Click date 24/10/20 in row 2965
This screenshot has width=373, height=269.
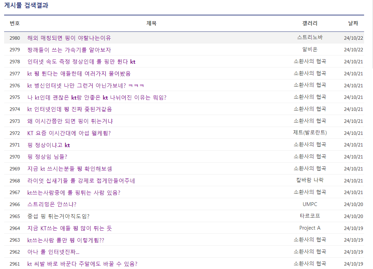pos(353,216)
